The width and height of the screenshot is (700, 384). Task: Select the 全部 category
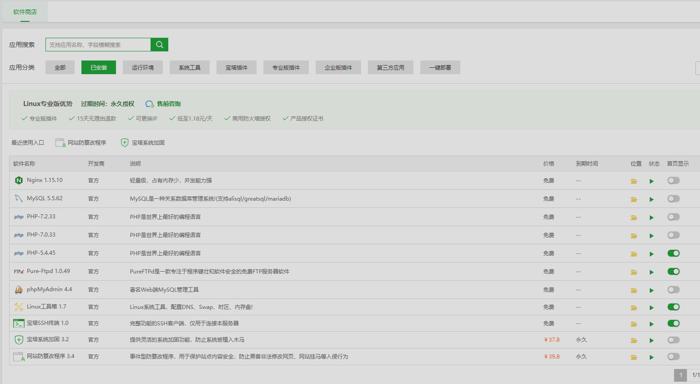60,67
